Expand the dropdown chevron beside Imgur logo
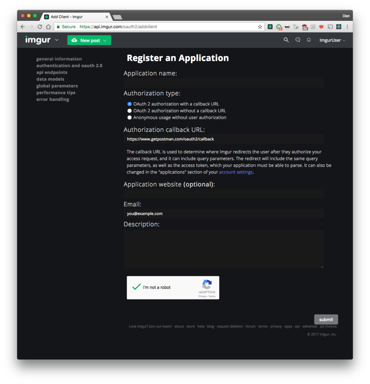This screenshot has width=370, height=384. click(57, 40)
